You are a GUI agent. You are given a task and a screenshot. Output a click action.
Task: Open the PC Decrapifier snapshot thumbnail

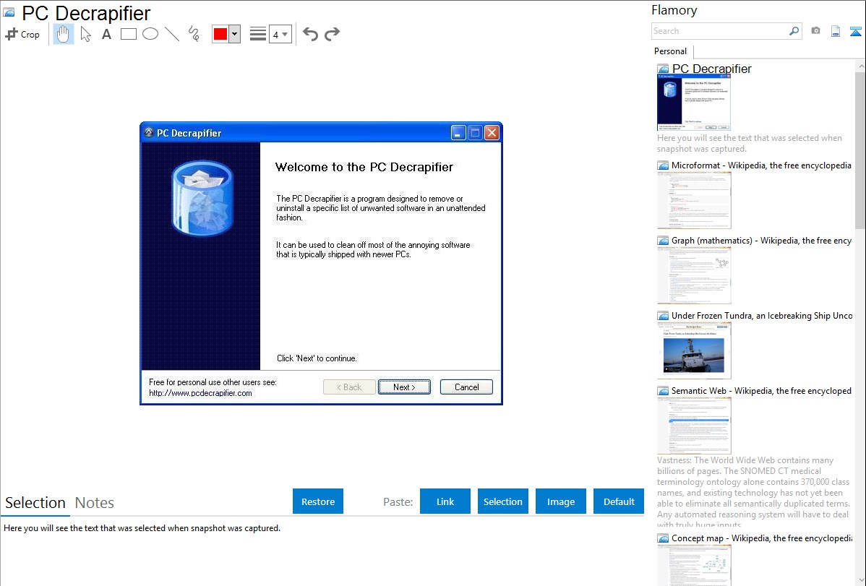click(694, 103)
